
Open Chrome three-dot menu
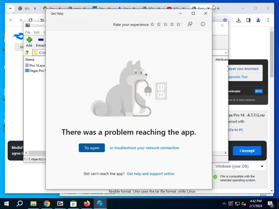pyautogui.click(x=268, y=20)
